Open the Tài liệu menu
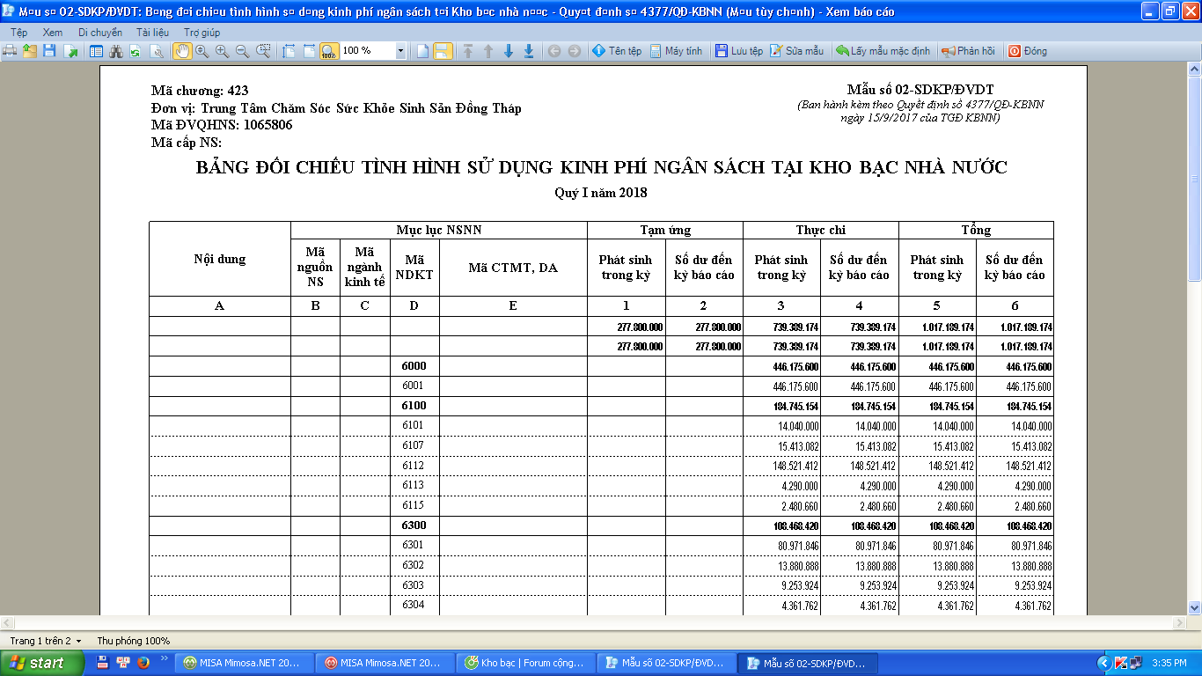The image size is (1202, 676). click(153, 33)
